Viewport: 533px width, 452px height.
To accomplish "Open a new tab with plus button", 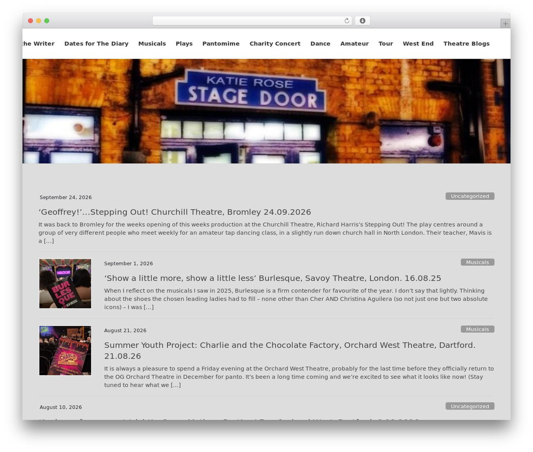I will point(505,24).
